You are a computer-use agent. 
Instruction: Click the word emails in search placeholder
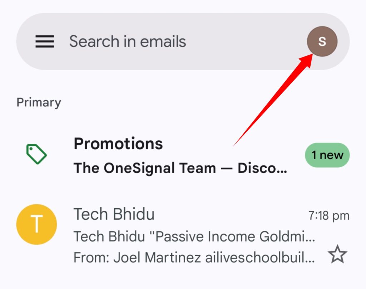click(163, 41)
